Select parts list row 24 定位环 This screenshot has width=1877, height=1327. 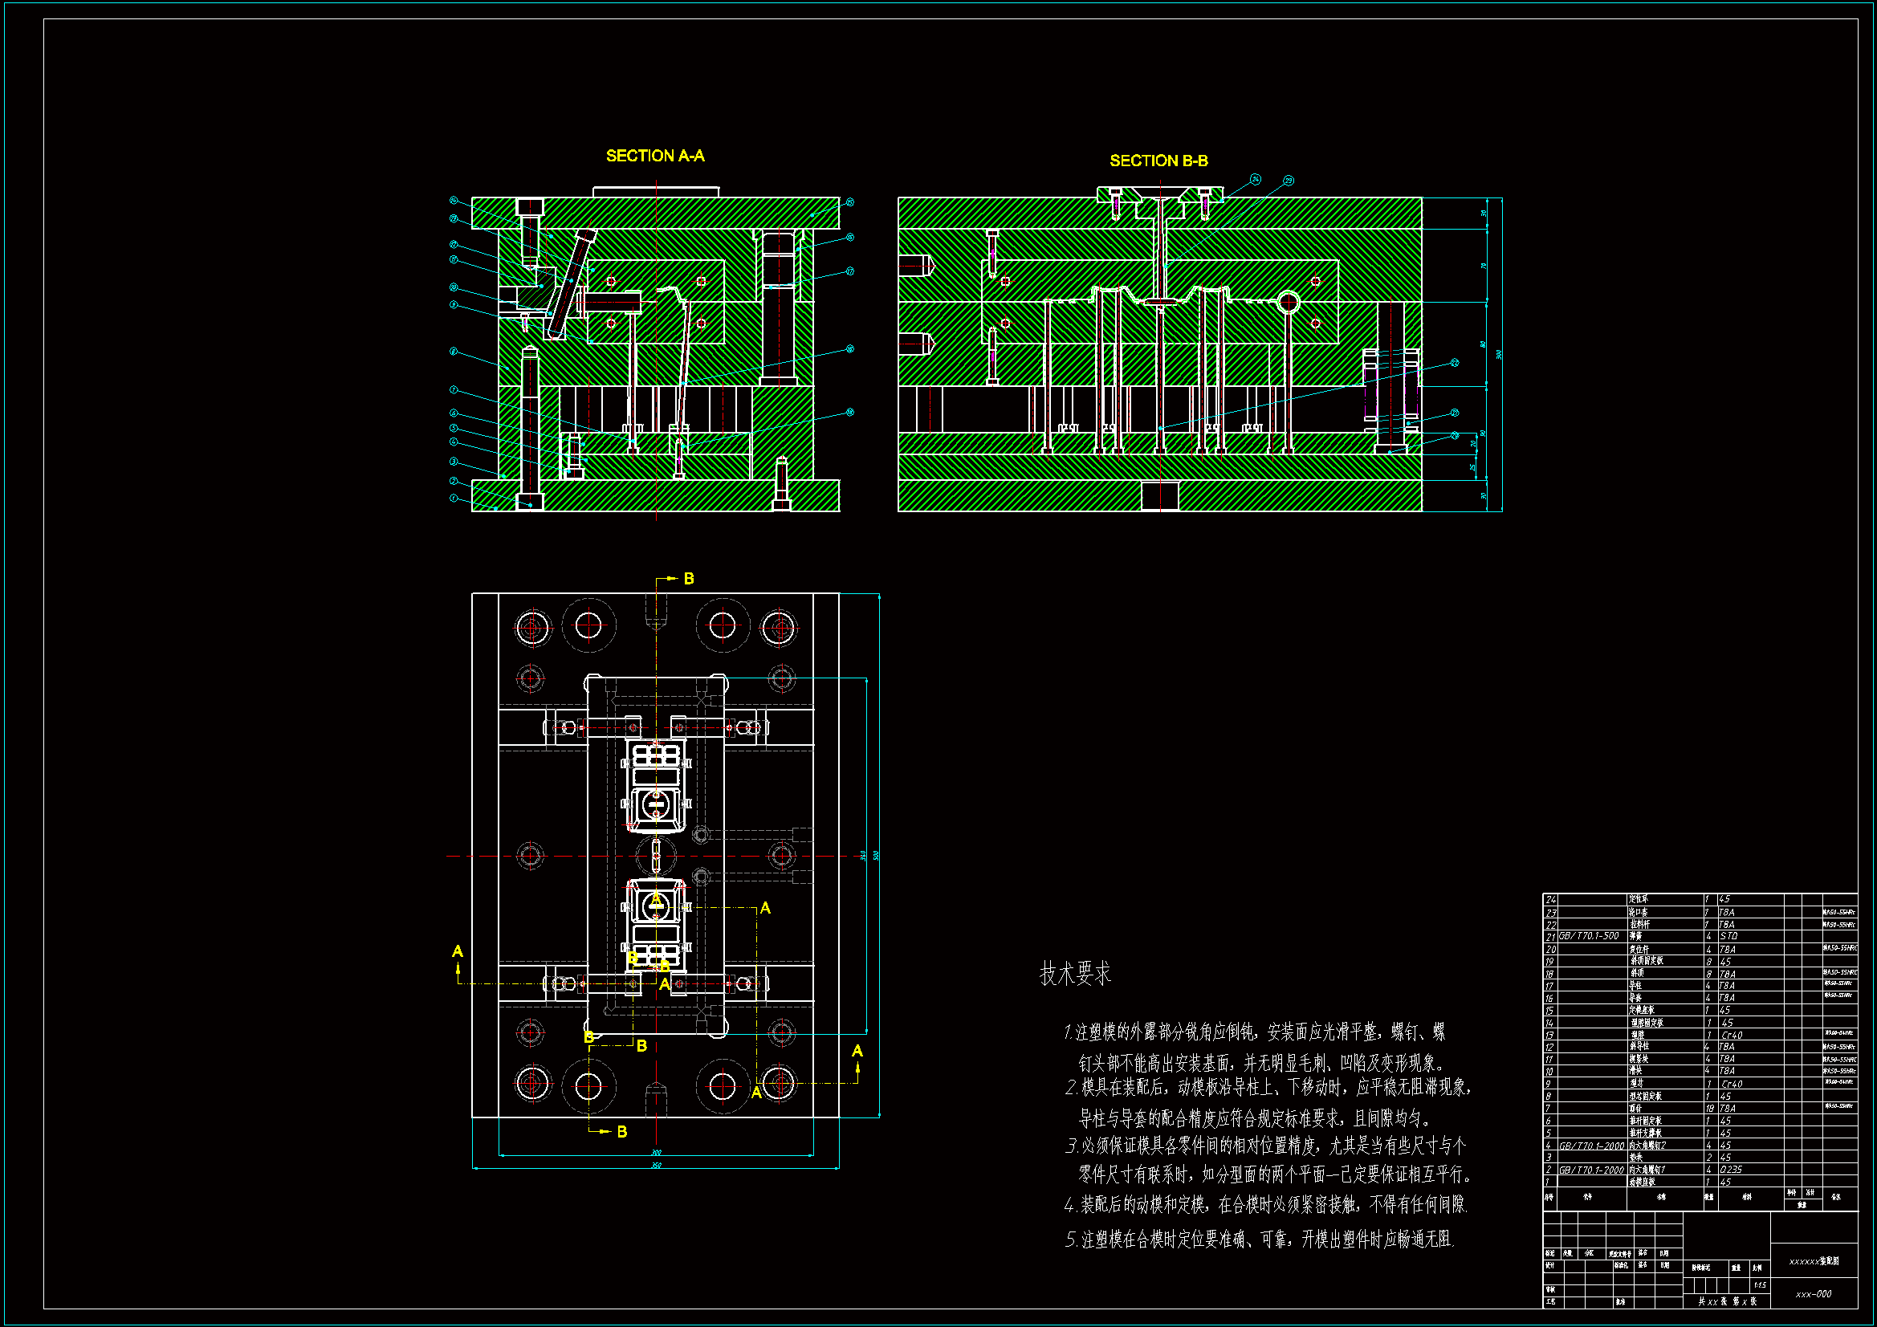tap(1638, 899)
